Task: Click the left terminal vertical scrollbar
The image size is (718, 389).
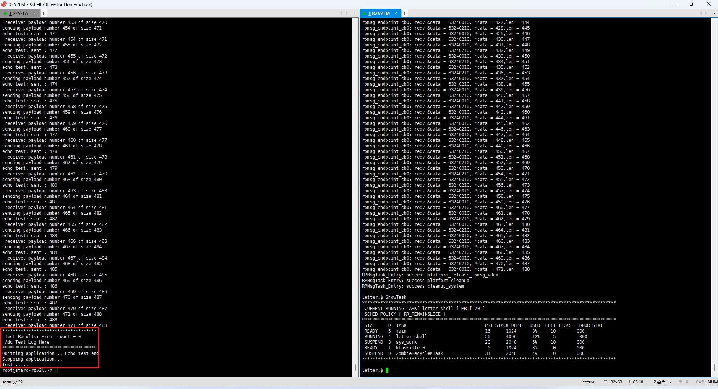Action: [x=355, y=197]
